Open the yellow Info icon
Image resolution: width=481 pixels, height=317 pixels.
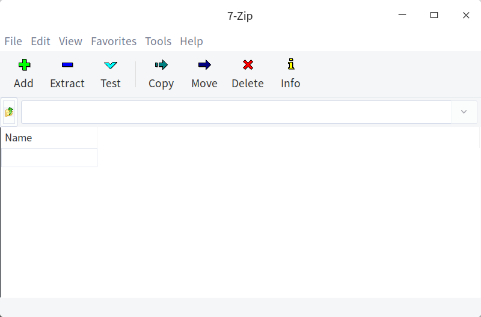pyautogui.click(x=290, y=65)
